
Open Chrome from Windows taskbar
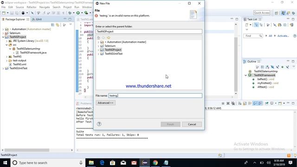(155, 163)
